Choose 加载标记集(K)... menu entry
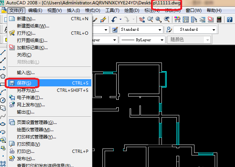The height and width of the screenshot is (167, 235). (50, 48)
